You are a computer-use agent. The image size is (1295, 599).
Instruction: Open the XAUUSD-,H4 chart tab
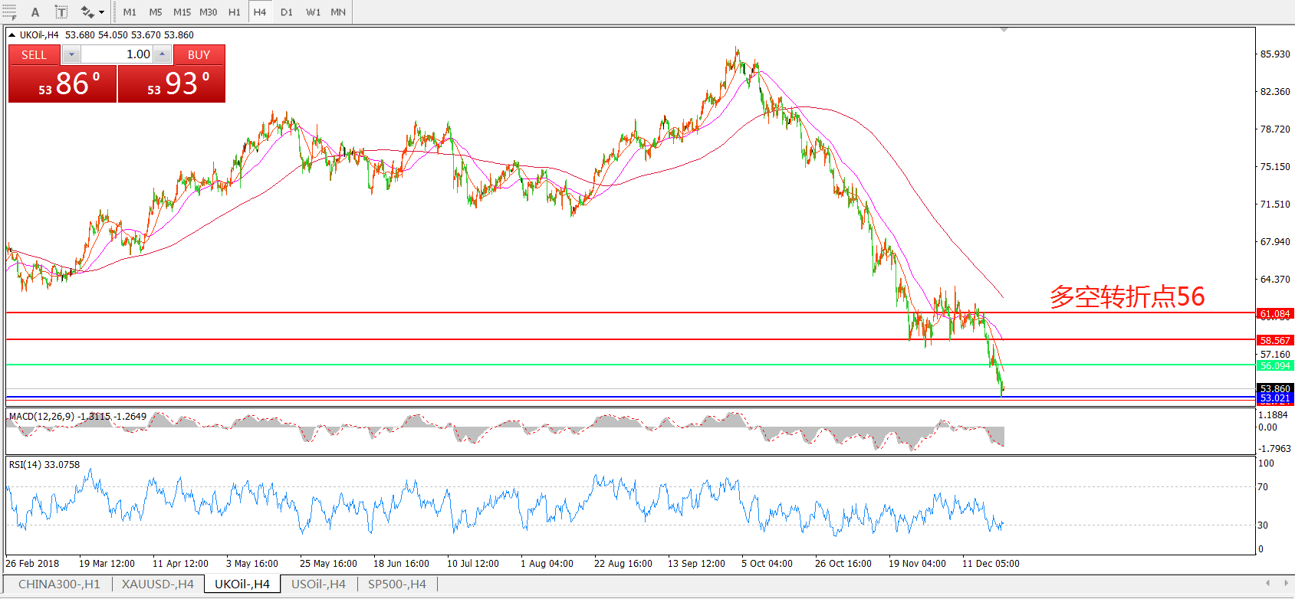(x=157, y=584)
